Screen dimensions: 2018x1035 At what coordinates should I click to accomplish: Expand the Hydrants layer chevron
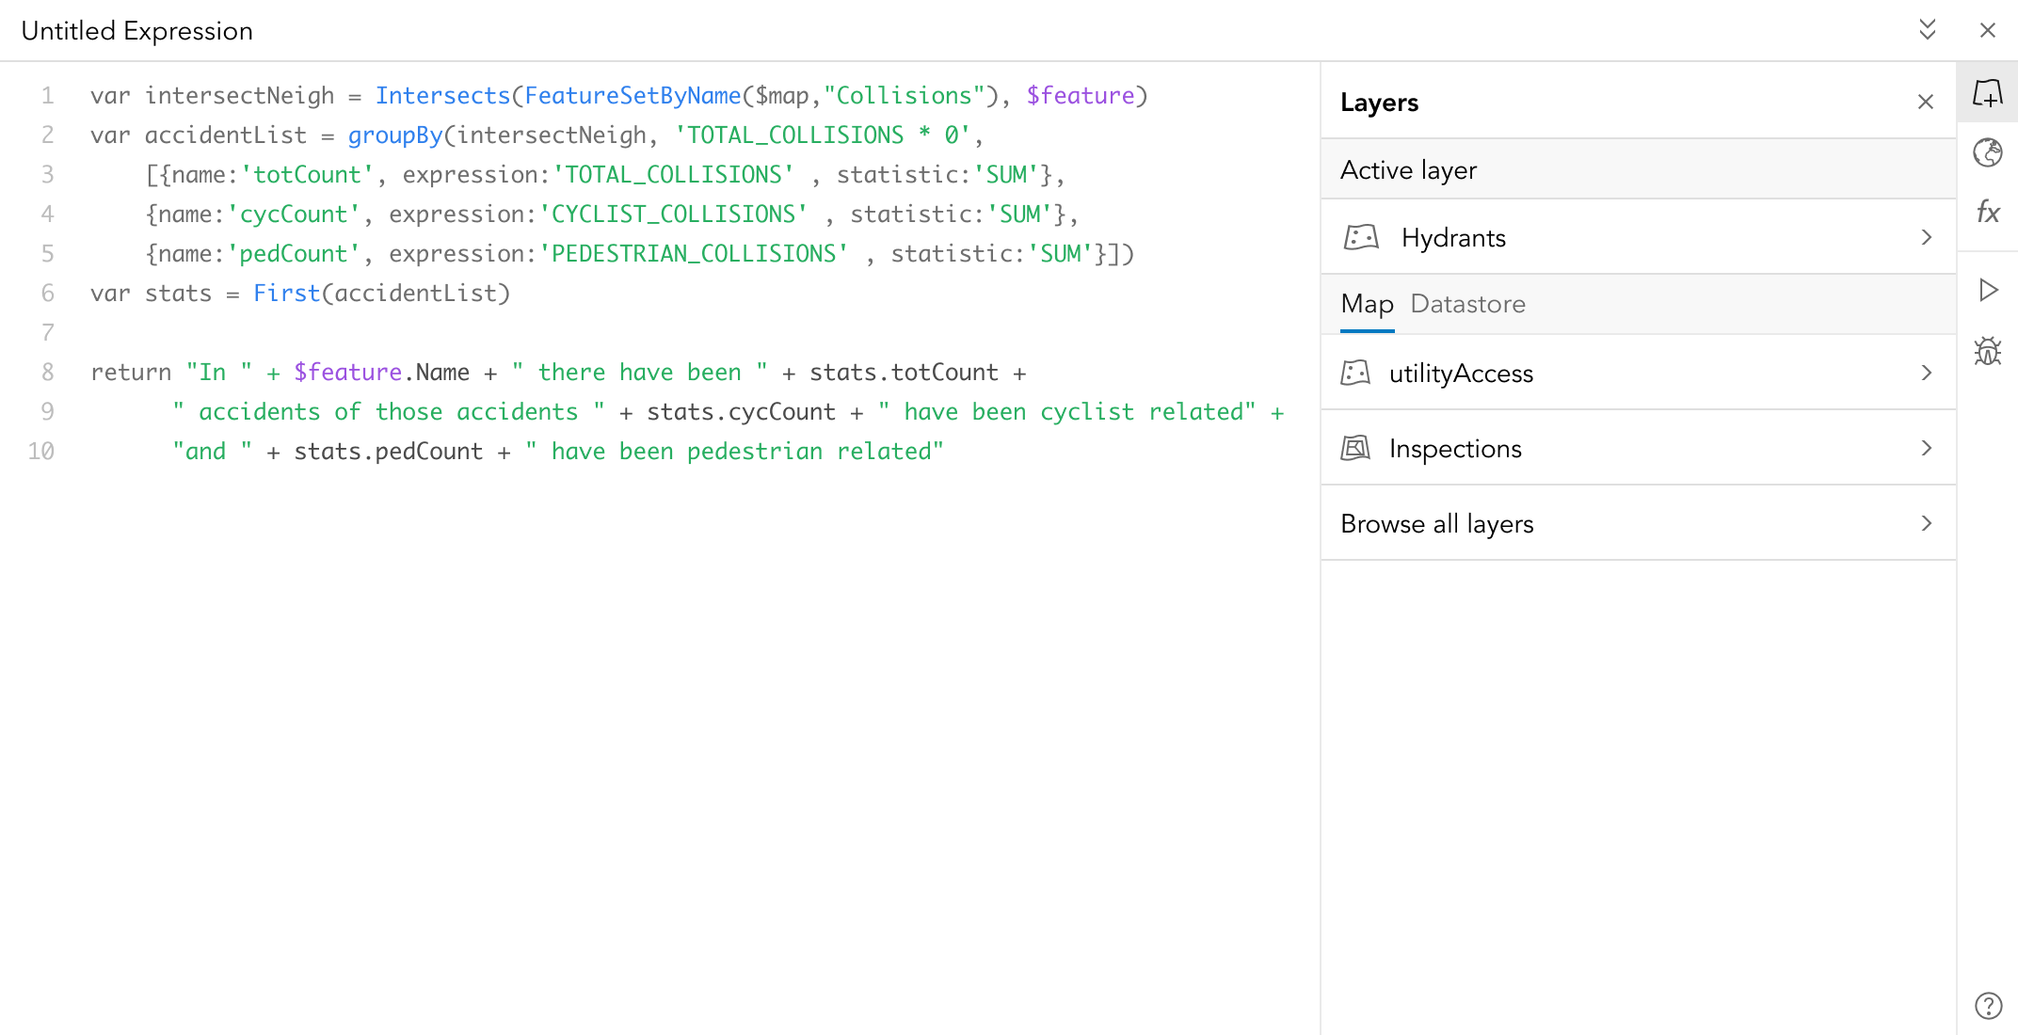(x=1926, y=237)
